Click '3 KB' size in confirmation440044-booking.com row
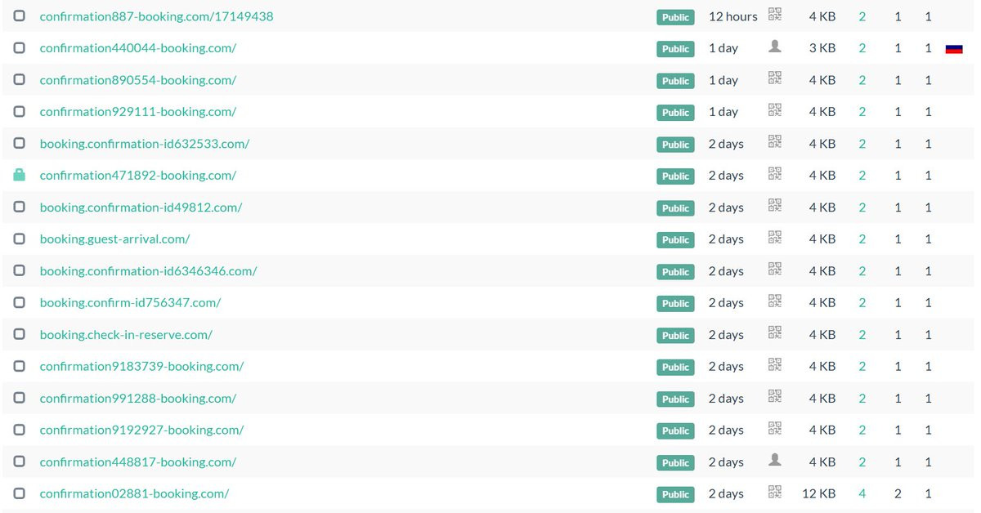This screenshot has width=981, height=513. [822, 48]
